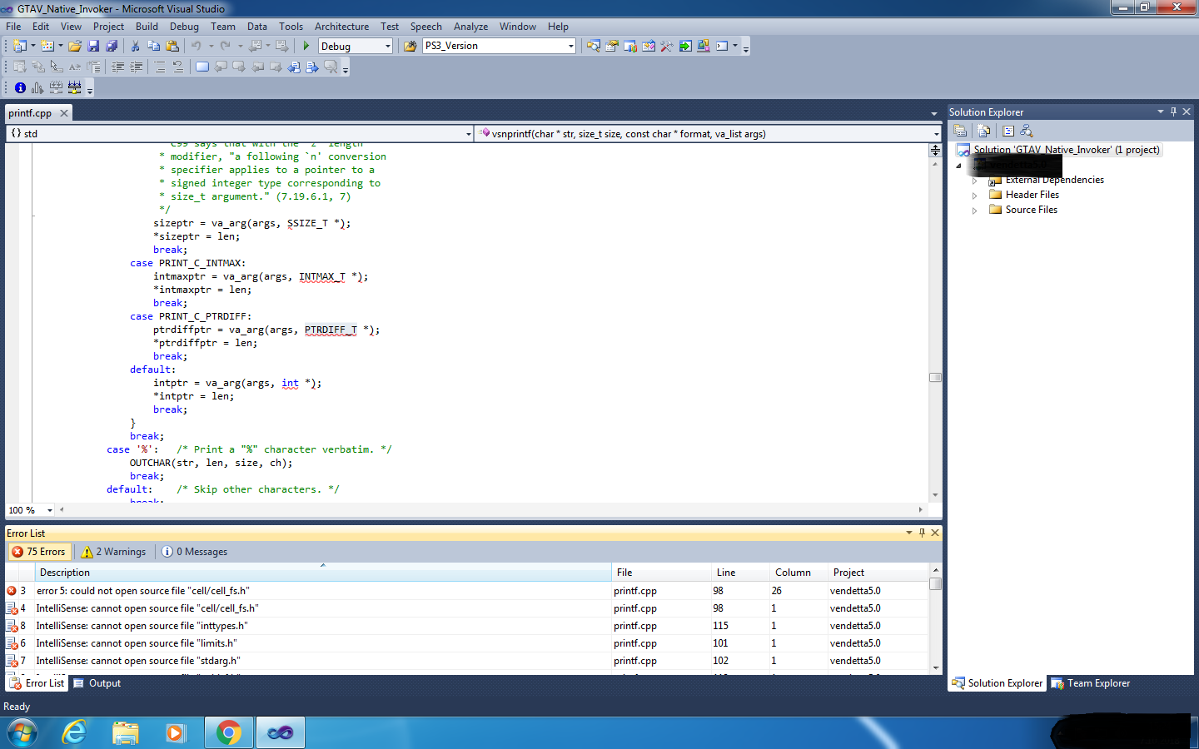Click the Copy toolbar icon
Viewport: 1199px width, 749px height.
153,47
